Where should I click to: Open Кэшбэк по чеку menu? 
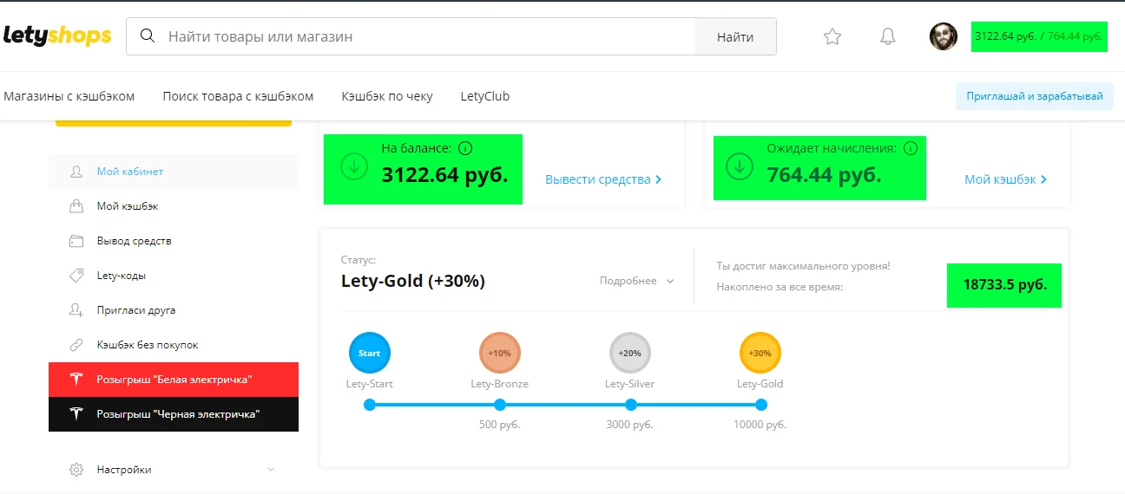(387, 96)
